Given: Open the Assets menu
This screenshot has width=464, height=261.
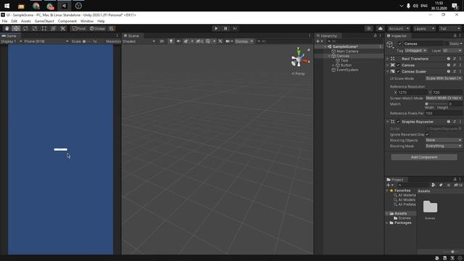Looking at the screenshot, I should (x=26, y=21).
